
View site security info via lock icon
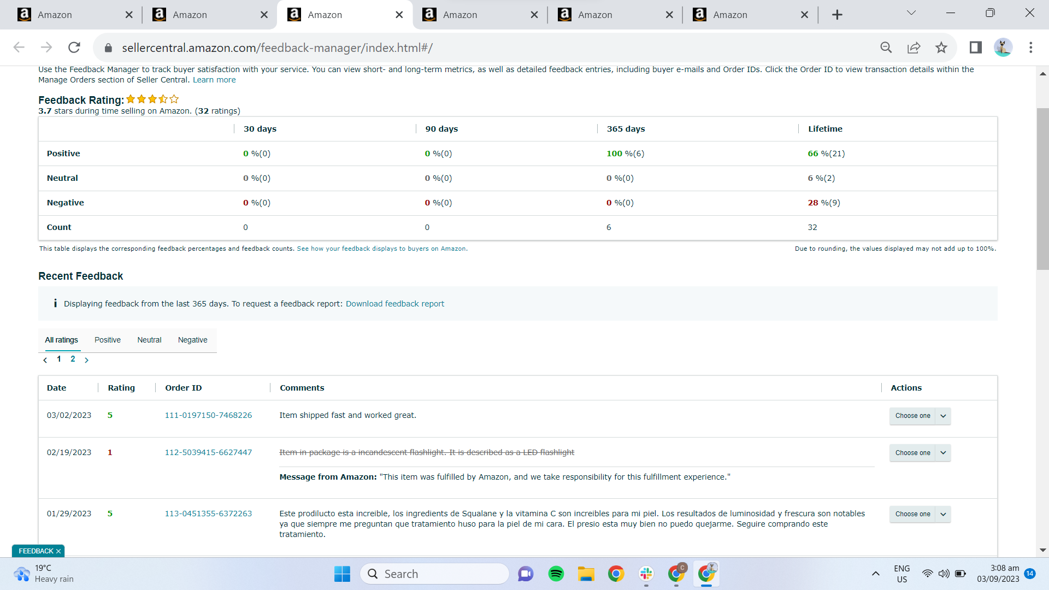point(108,48)
